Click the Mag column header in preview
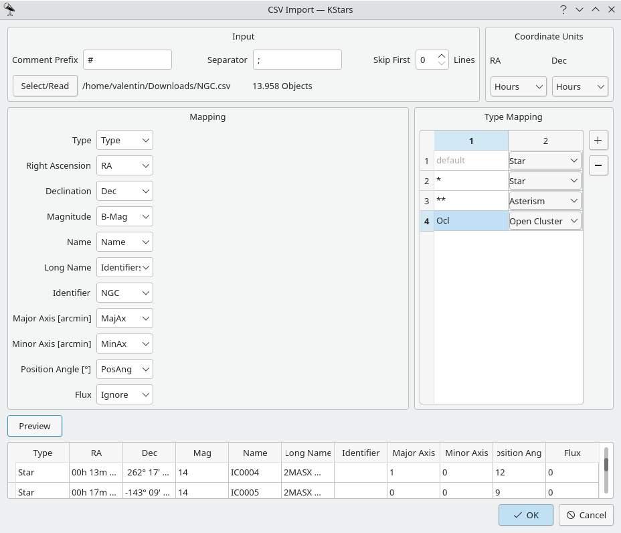The width and height of the screenshot is (621, 533). [x=202, y=453]
